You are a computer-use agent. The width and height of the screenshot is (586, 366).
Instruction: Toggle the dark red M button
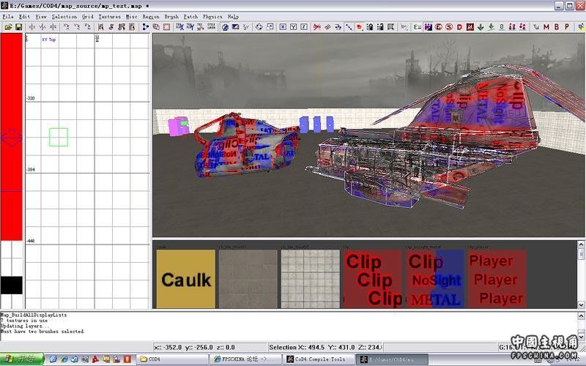pyautogui.click(x=470, y=27)
